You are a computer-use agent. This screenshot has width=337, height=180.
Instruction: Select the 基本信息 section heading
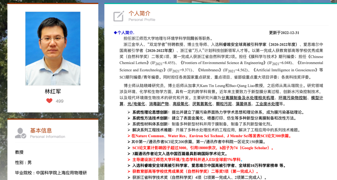[41, 130]
